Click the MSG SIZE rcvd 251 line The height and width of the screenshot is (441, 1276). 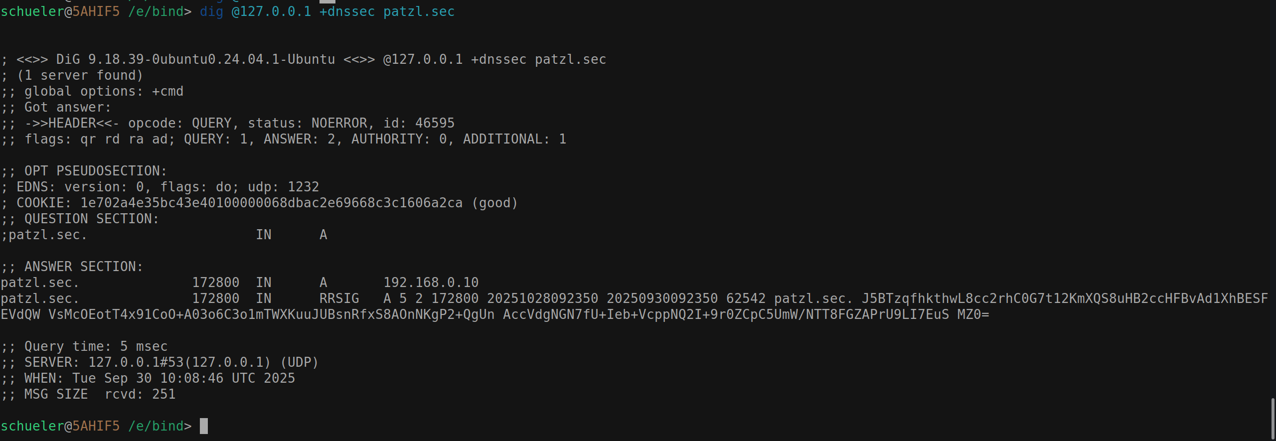click(x=100, y=394)
